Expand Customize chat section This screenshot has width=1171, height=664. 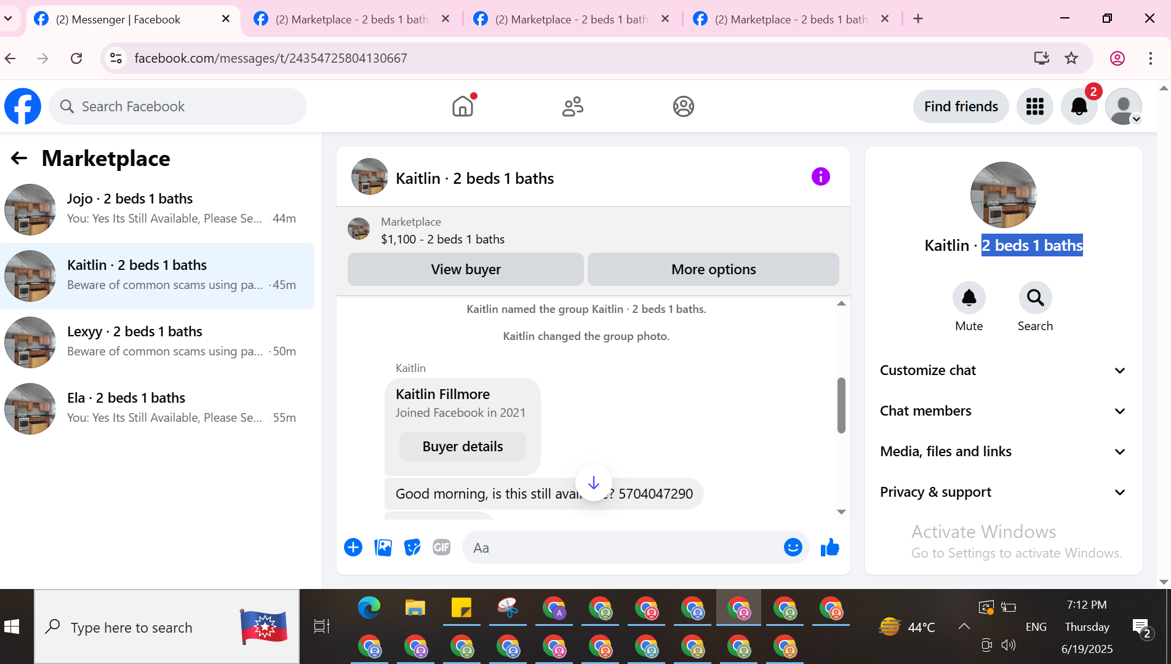click(x=1003, y=370)
